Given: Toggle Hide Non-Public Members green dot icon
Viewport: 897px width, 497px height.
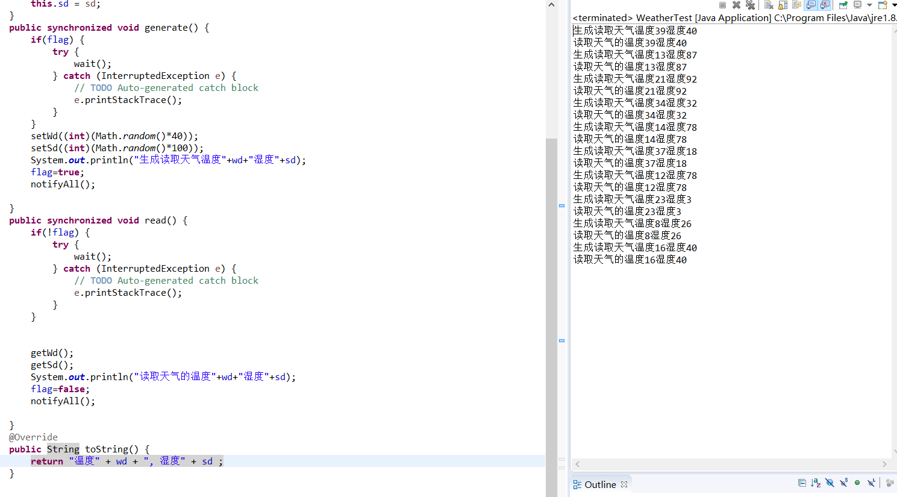Looking at the screenshot, I should (x=857, y=483).
